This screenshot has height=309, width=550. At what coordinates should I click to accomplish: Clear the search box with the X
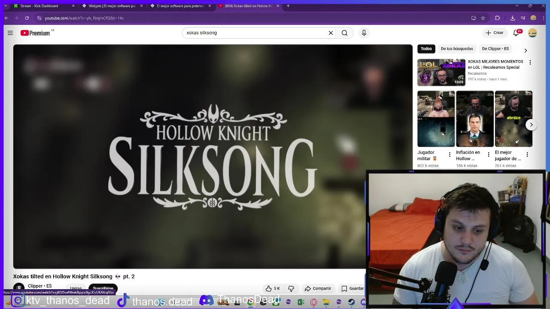(331, 33)
